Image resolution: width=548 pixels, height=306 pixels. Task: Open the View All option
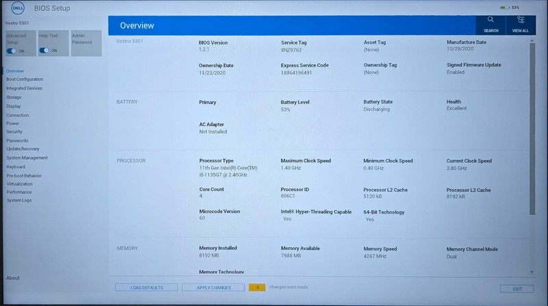pyautogui.click(x=520, y=25)
